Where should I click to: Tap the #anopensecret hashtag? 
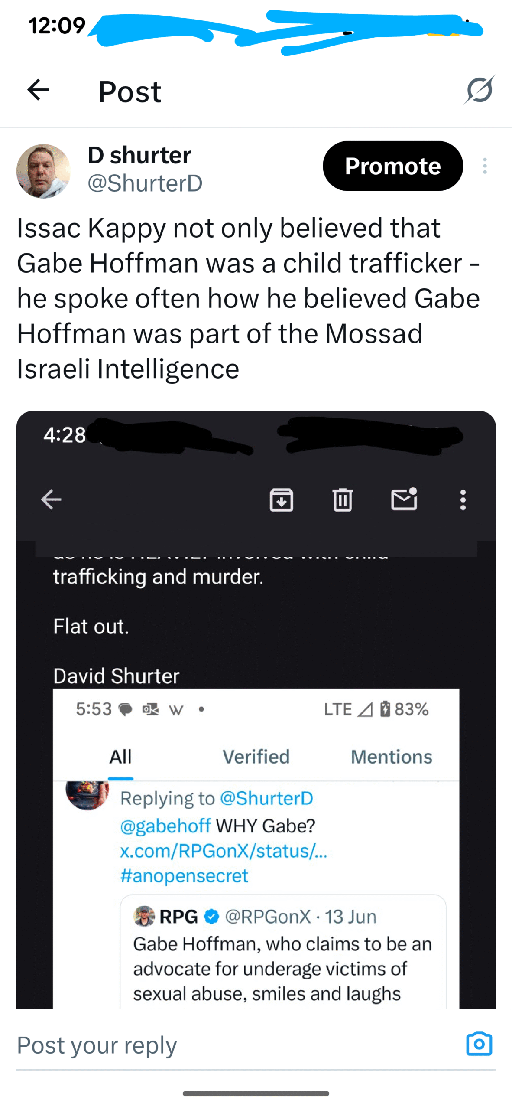click(x=184, y=875)
